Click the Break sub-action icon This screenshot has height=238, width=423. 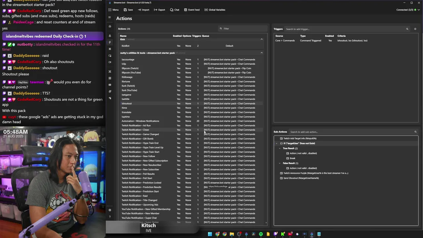coord(288,158)
